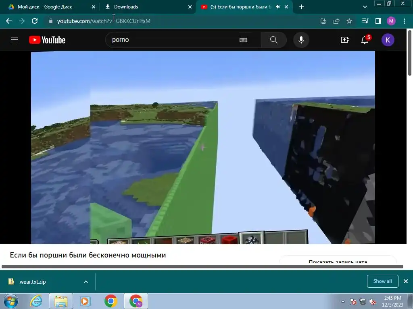This screenshot has width=413, height=309.
Task: Select the Chrome profile M taskbar icon
Action: 136,301
